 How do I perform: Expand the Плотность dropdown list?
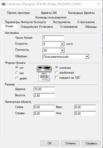click(62, 50)
